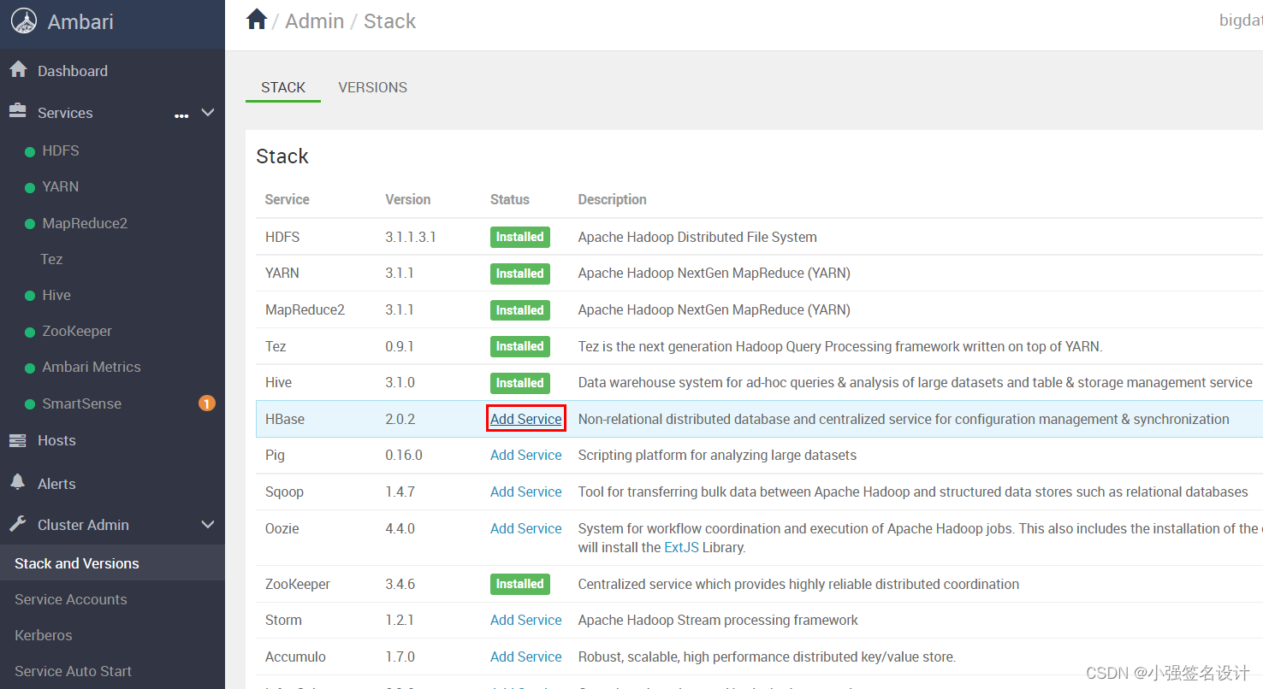The image size is (1263, 689).
Task: Open Ambari Metrics service in sidebar
Action: point(92,367)
